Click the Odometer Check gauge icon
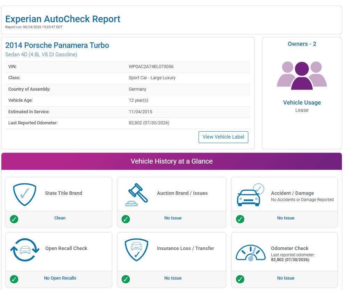345x290 pixels. [x=251, y=253]
